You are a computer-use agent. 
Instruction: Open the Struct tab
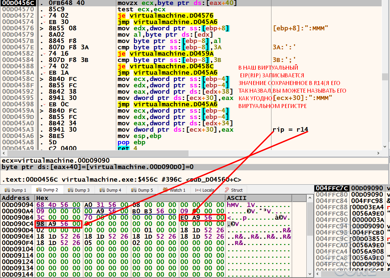tap(233, 190)
